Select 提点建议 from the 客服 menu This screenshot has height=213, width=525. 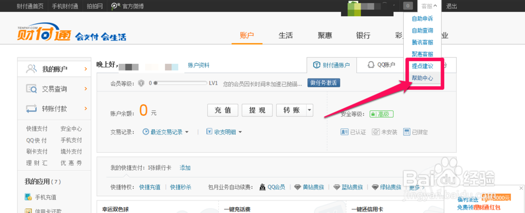422,66
